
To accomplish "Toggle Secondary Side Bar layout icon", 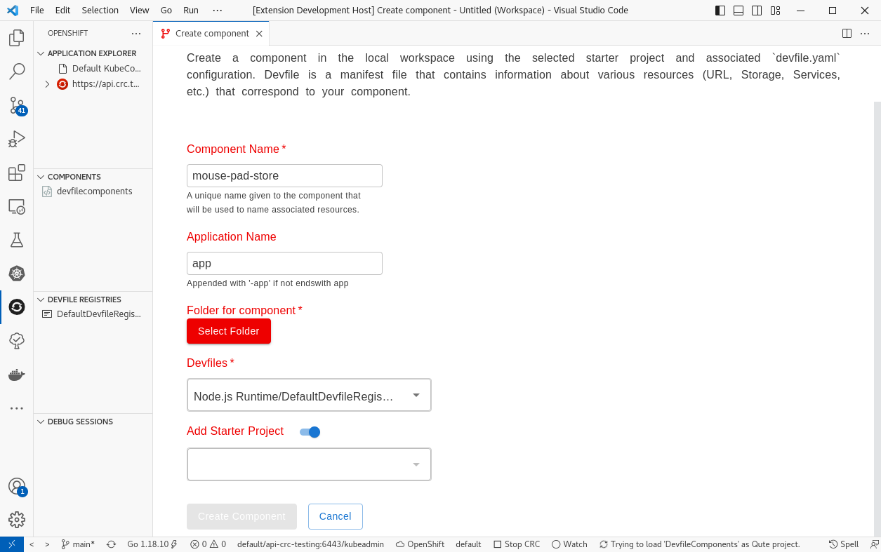I will coord(757,11).
